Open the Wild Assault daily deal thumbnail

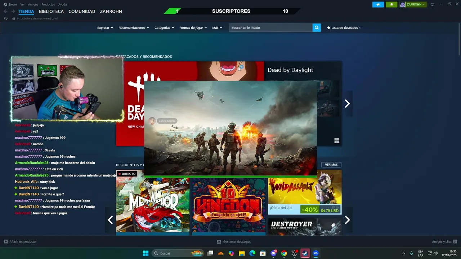[x=305, y=192]
